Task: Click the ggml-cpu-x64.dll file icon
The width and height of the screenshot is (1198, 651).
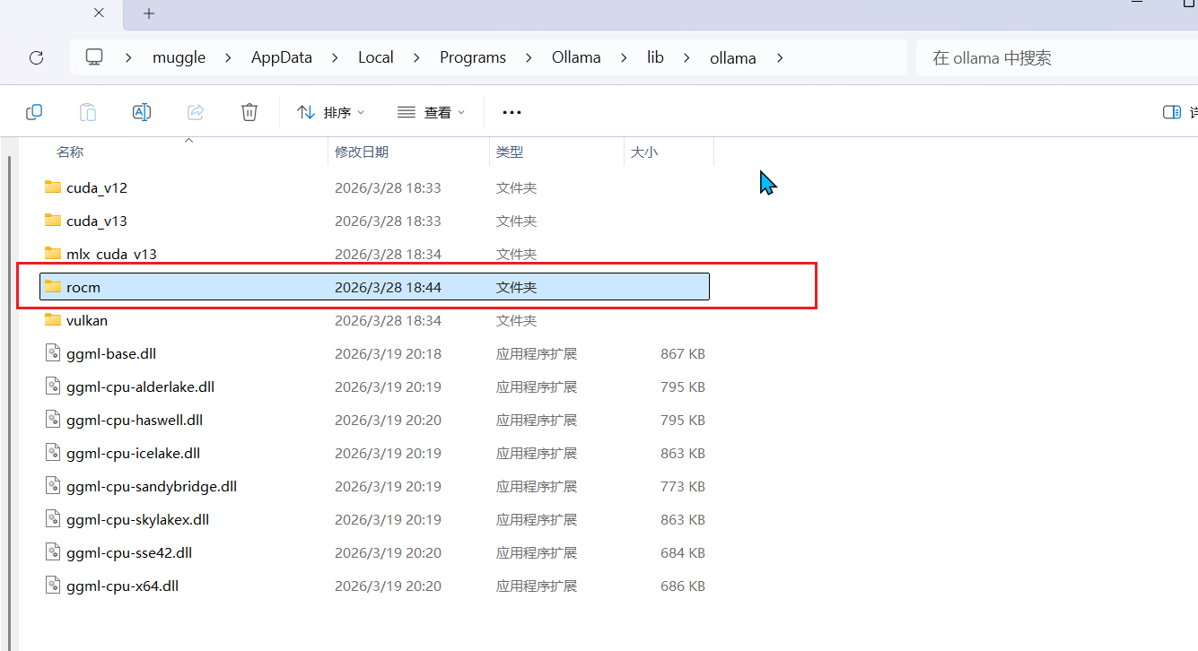Action: 53,586
